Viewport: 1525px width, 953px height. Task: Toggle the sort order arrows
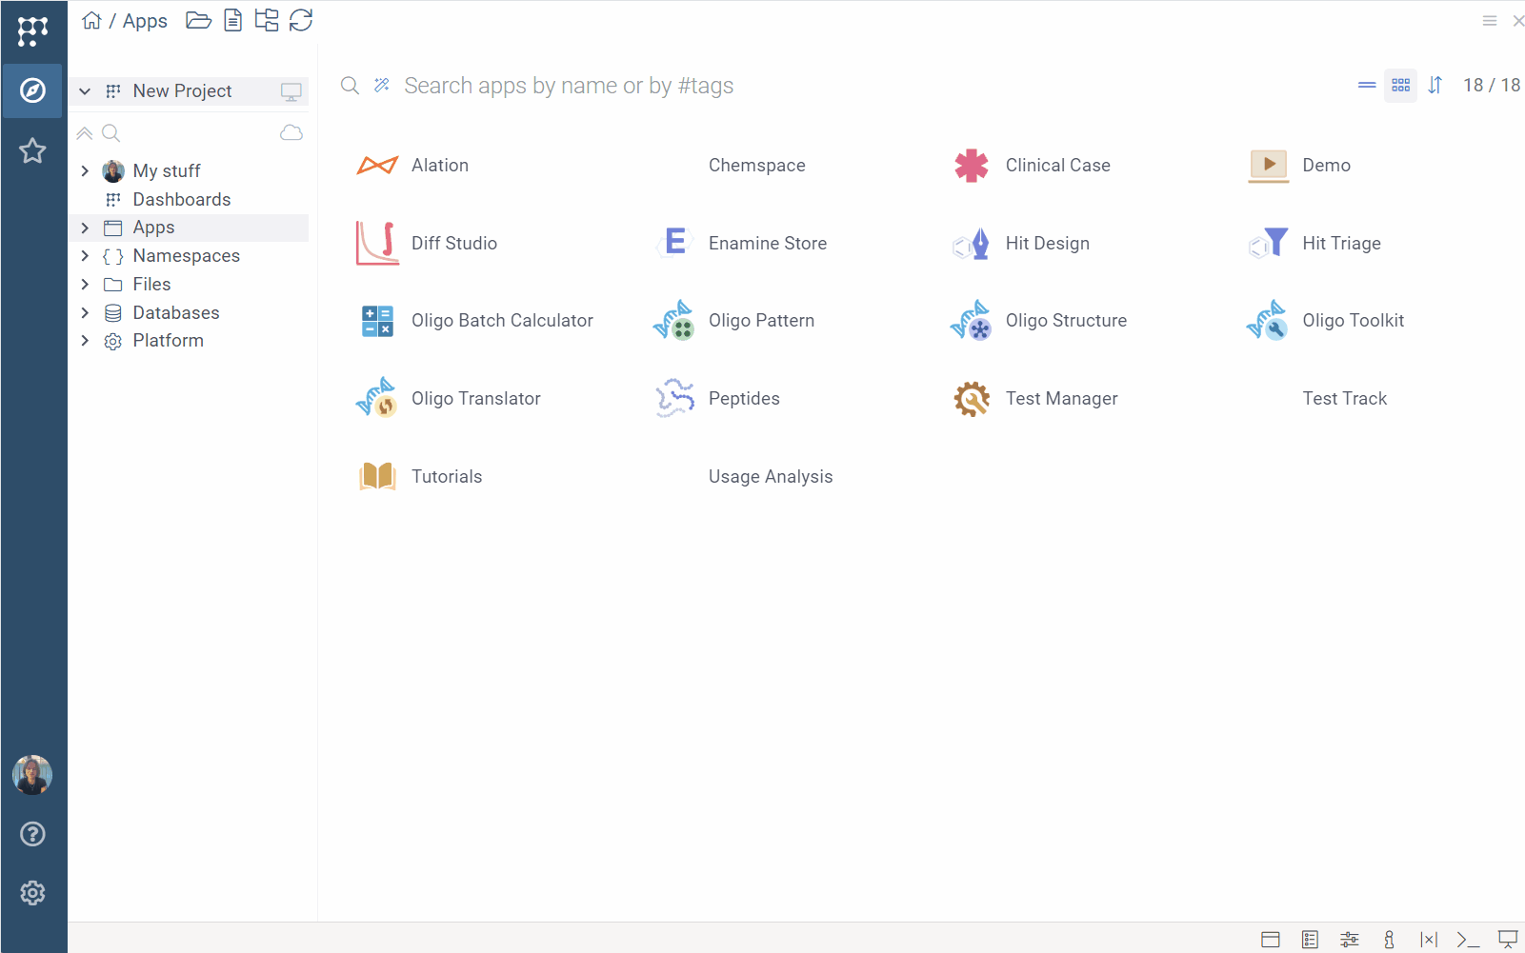[1435, 86]
